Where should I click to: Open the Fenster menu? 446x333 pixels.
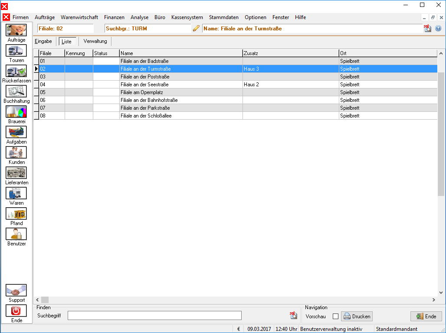[280, 17]
